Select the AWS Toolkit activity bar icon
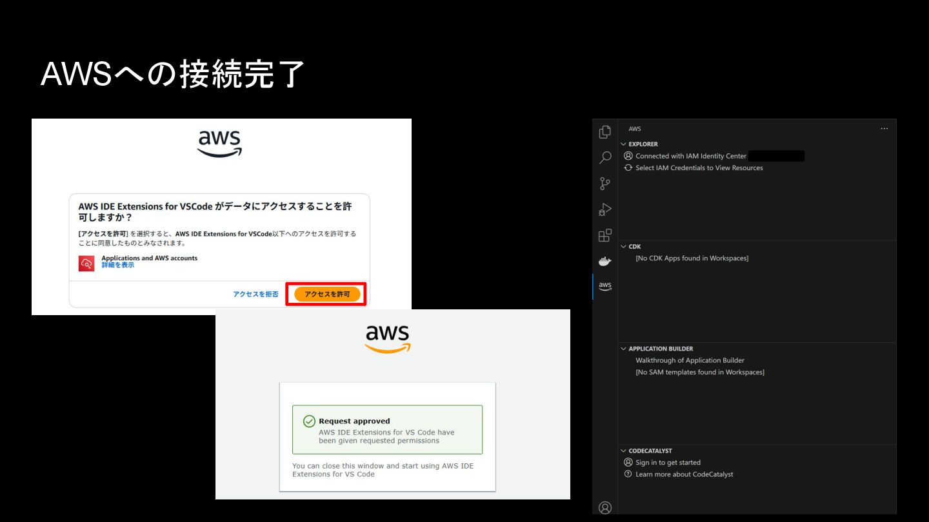Viewport: 929px width, 522px height. [x=604, y=286]
